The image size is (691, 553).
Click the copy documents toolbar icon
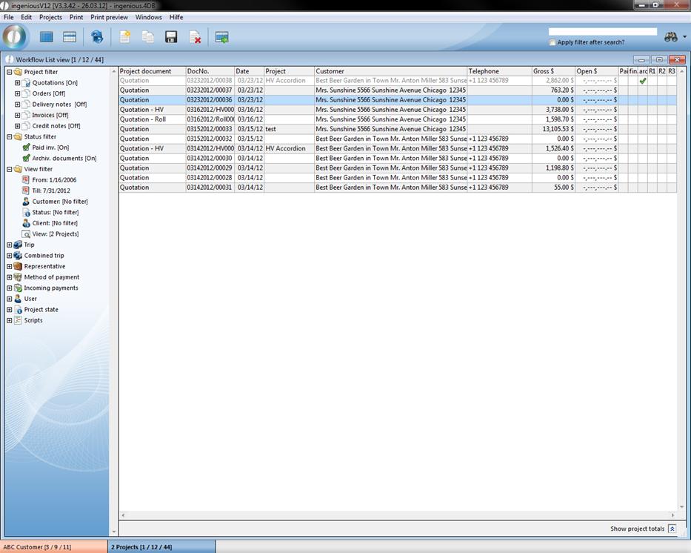(148, 37)
